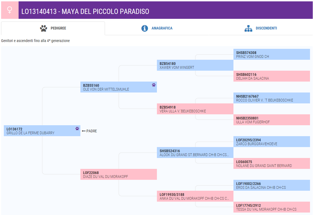313x215 pixels.
Task: Select Vera Ulla V.'Beukeboschke entry
Action: [x=195, y=109]
